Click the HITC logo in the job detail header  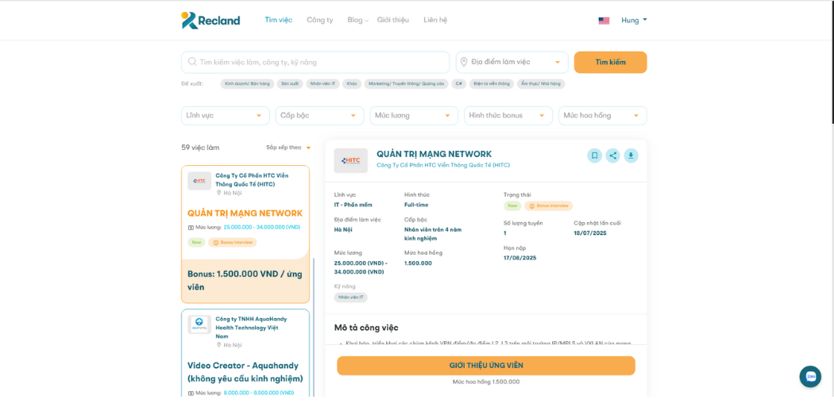[350, 160]
